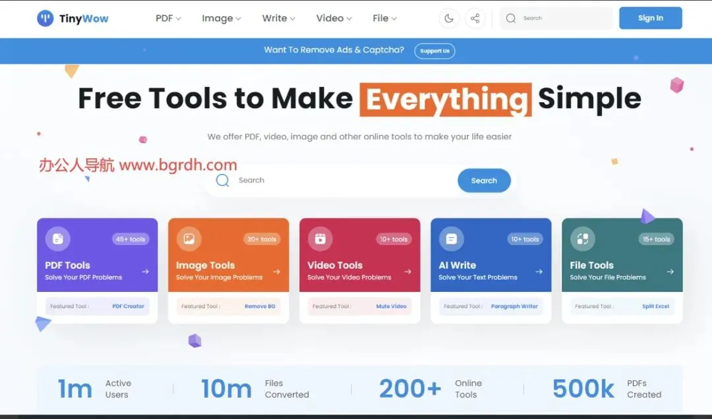Open the File Tools card title
Image resolution: width=712 pixels, height=419 pixels.
(591, 265)
